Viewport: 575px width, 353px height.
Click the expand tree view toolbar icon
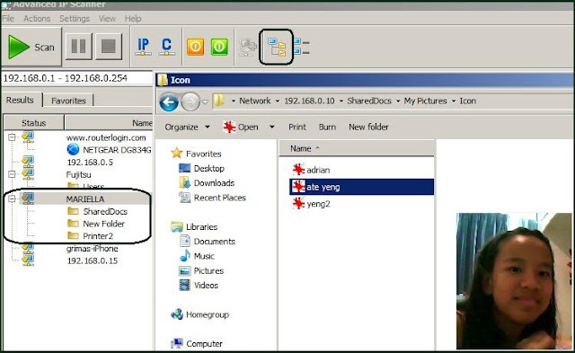tap(277, 48)
